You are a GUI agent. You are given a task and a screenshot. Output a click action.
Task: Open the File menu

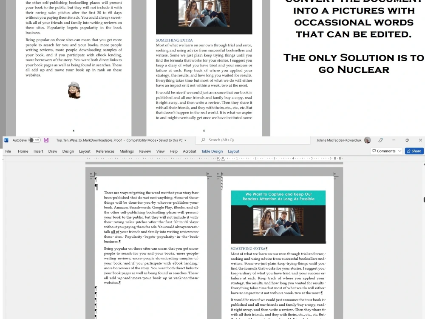(x=8, y=151)
